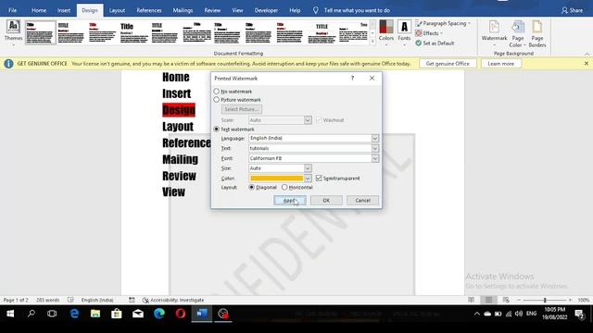Viewport: 593px width, 333px height.
Task: Click Cancel in Printed Watermark dialog
Action: [x=362, y=201]
